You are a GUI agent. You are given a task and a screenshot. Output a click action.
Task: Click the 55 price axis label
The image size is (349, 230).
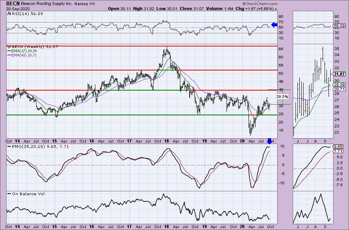pyautogui.click(x=281, y=65)
